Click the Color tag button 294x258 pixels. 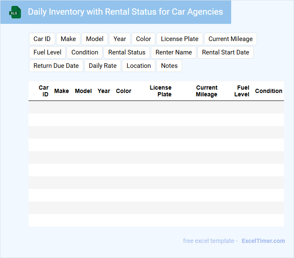pos(143,39)
